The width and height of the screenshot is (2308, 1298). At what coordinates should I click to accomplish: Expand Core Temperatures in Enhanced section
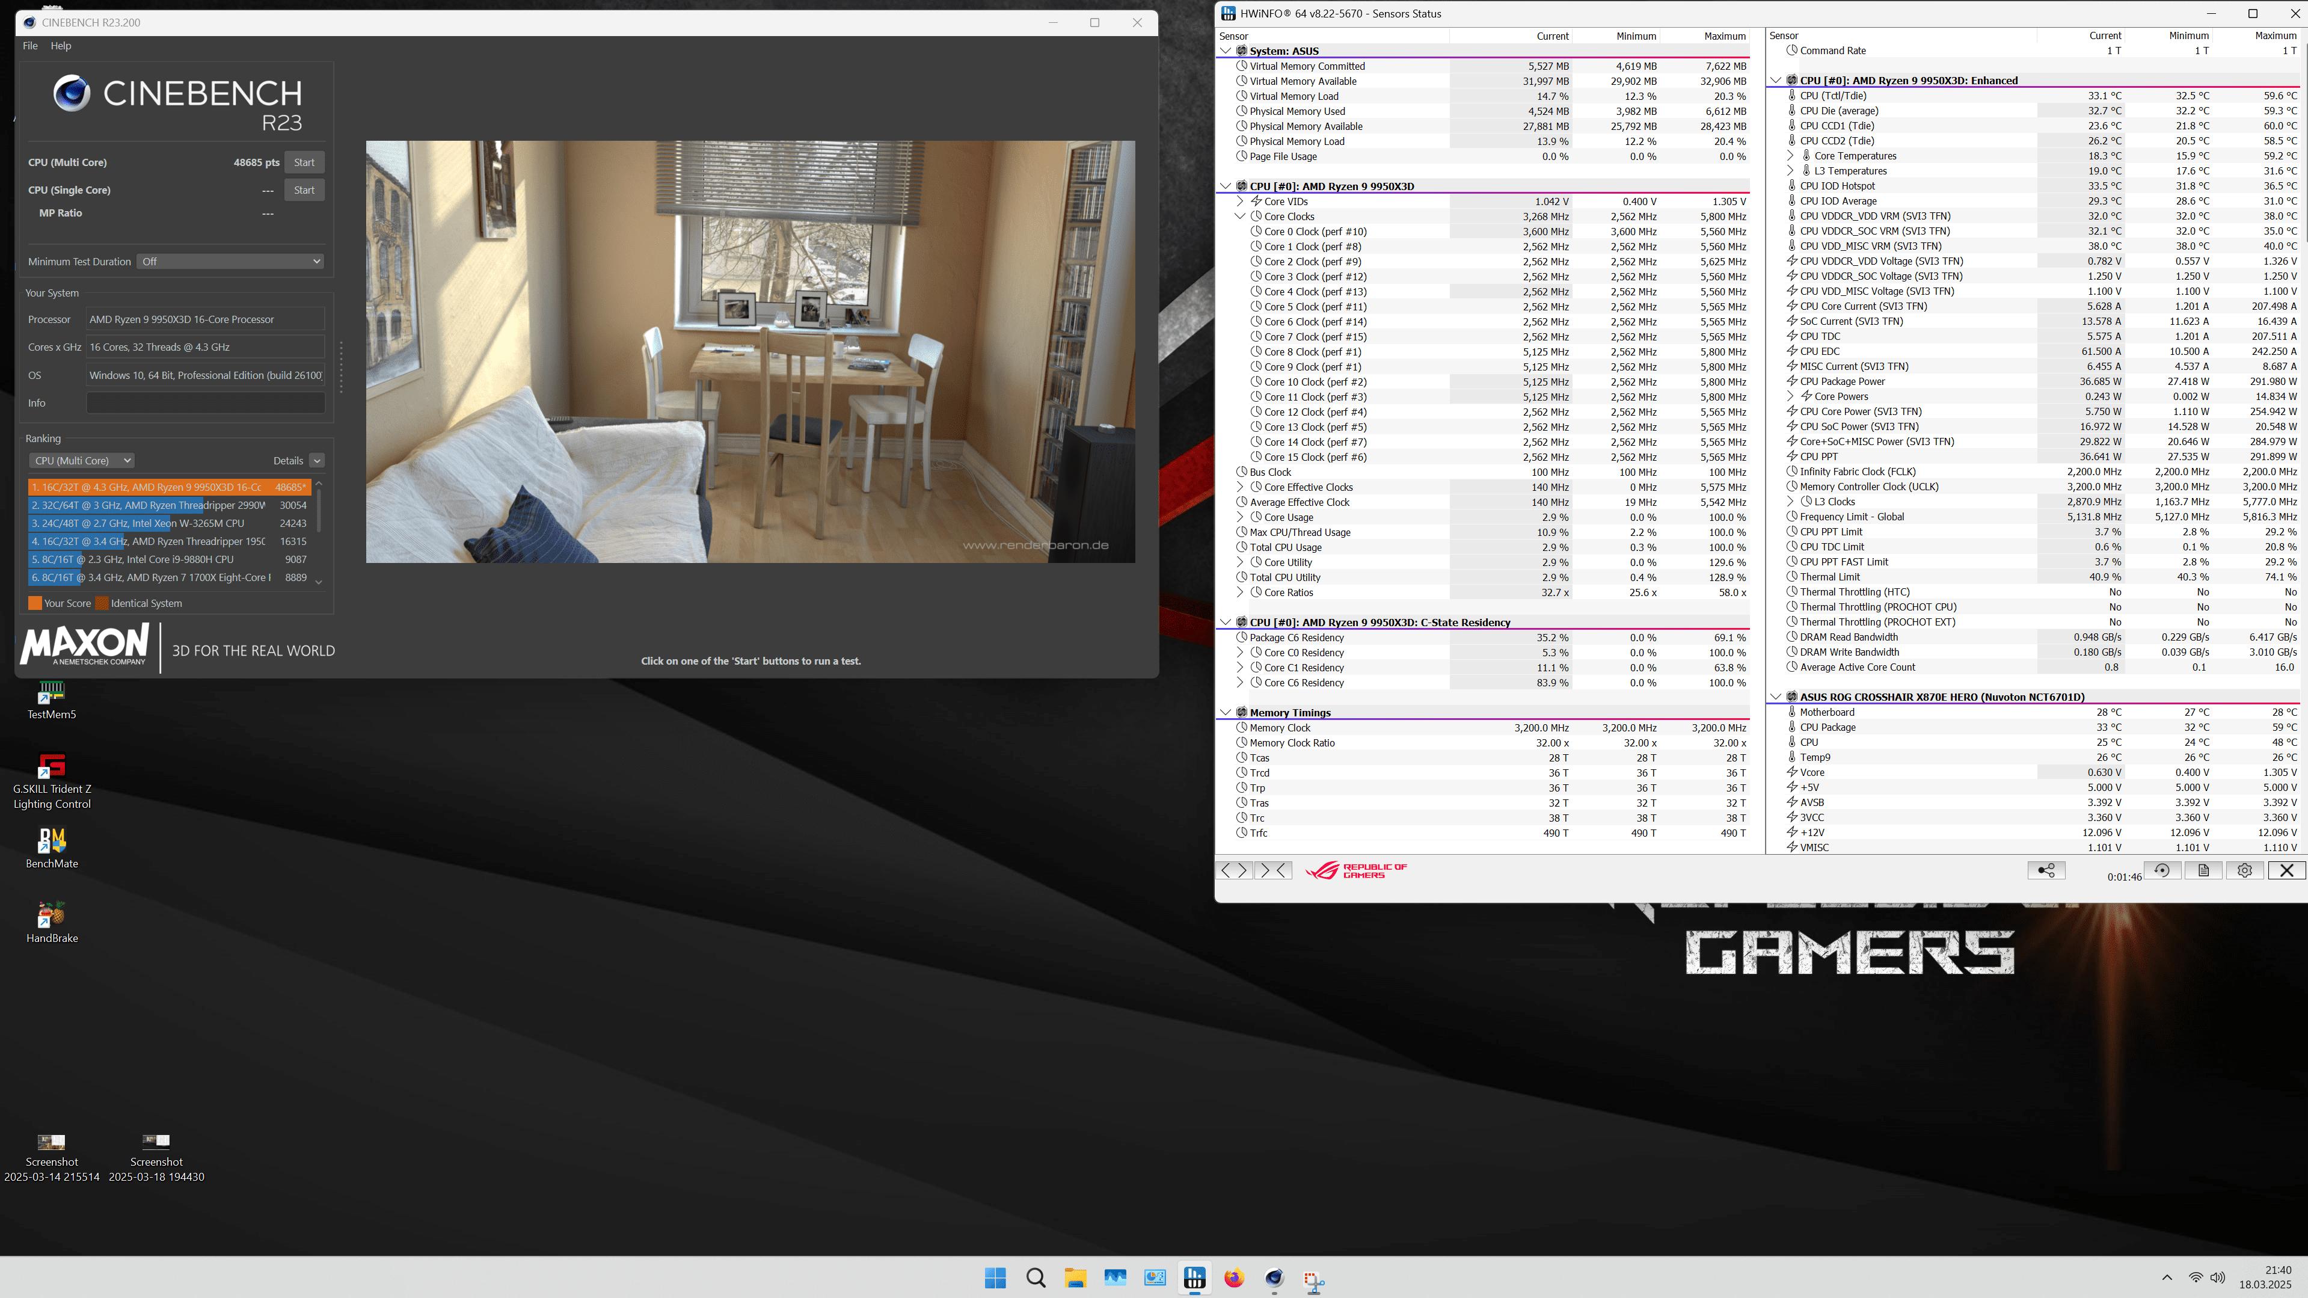[x=1790, y=156]
